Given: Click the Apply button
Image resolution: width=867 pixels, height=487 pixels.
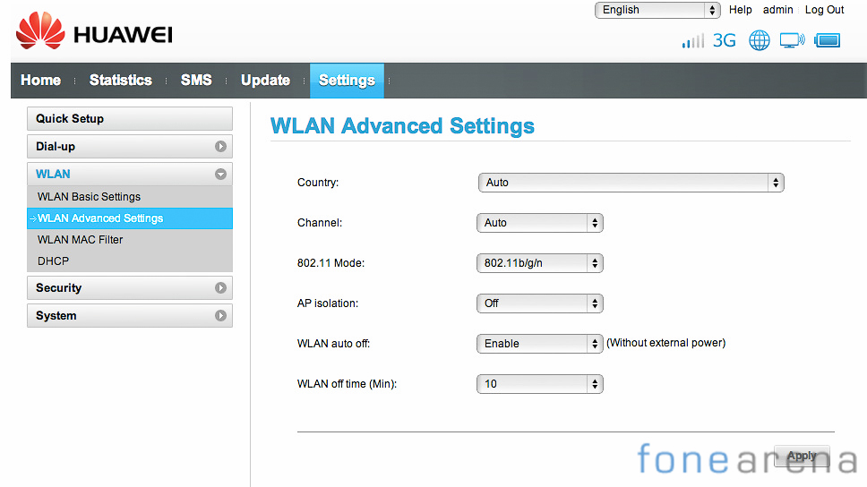Looking at the screenshot, I should 802,456.
